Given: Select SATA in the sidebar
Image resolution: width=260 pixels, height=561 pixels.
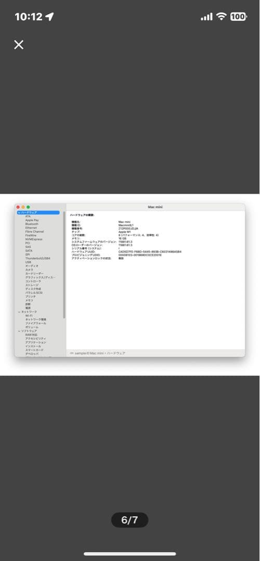Looking at the screenshot, I should (29, 251).
